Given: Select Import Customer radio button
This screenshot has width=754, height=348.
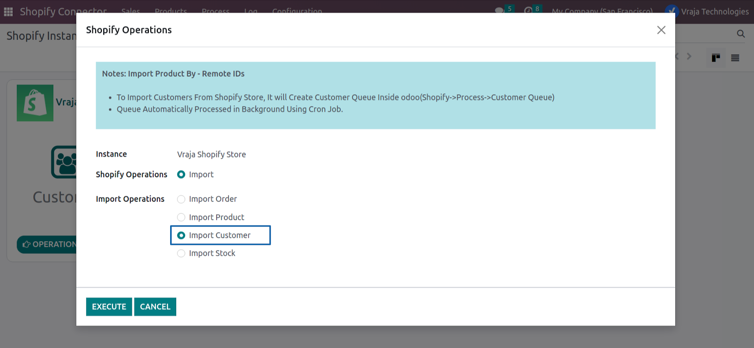Looking at the screenshot, I should (x=181, y=235).
